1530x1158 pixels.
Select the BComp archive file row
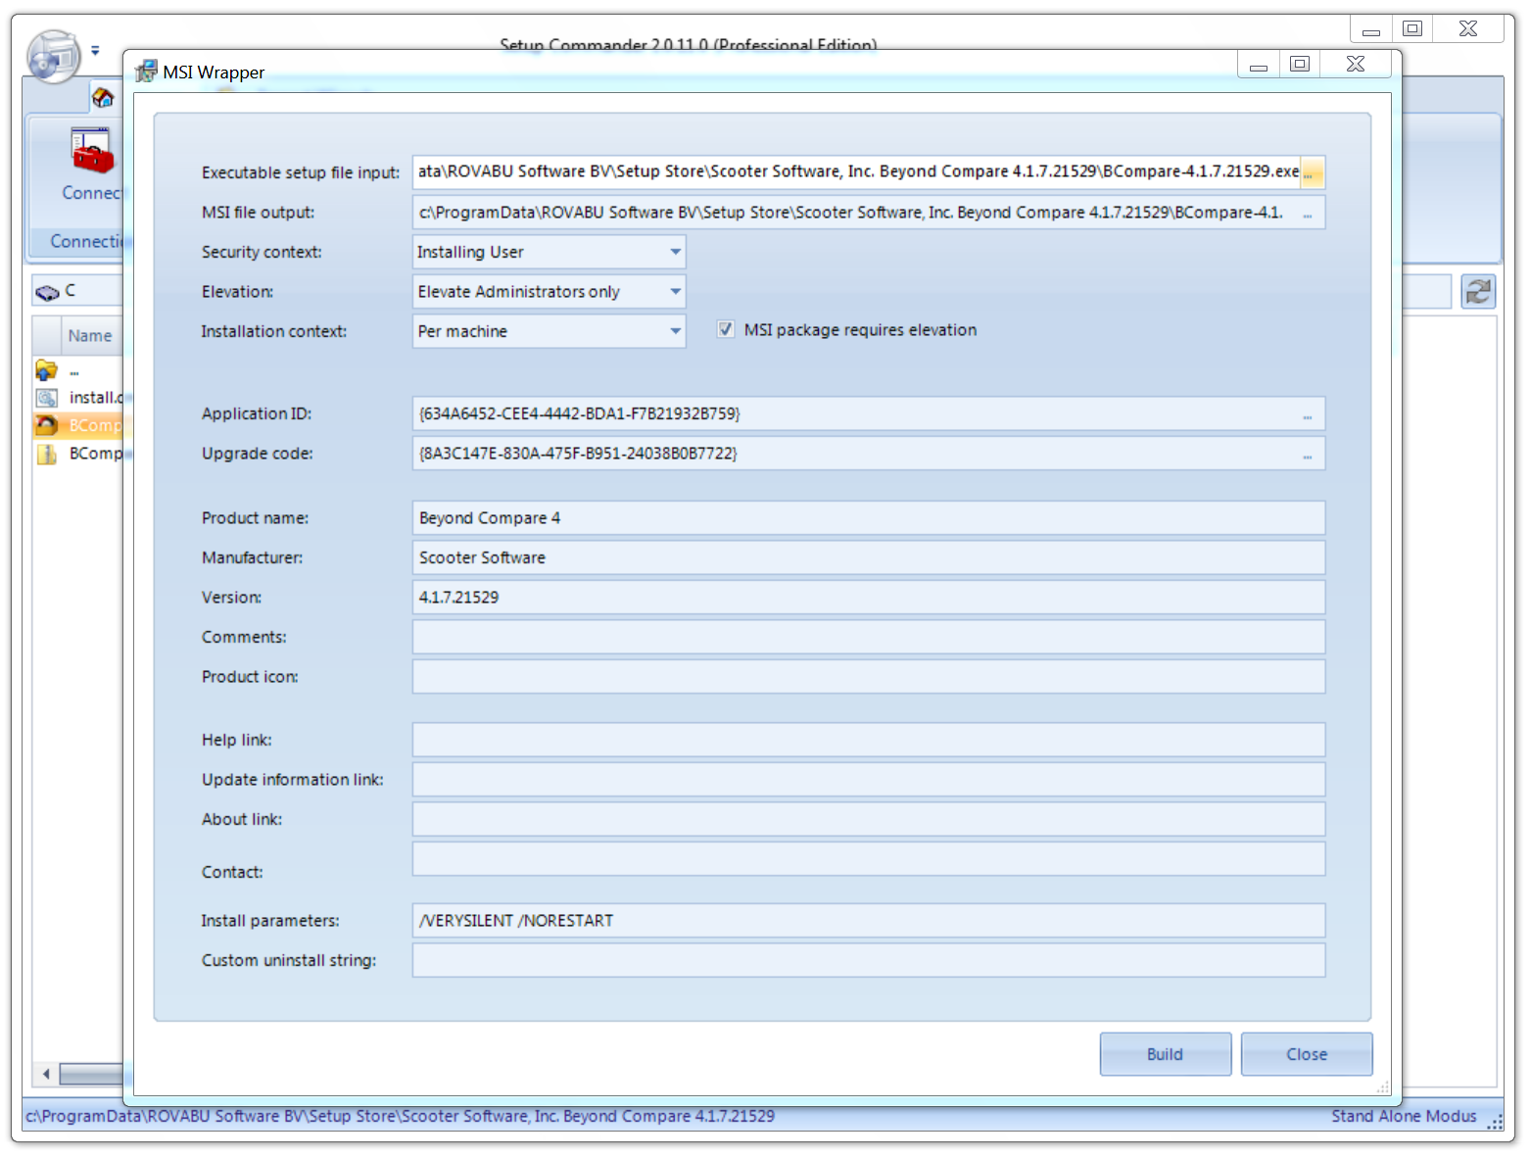click(80, 454)
